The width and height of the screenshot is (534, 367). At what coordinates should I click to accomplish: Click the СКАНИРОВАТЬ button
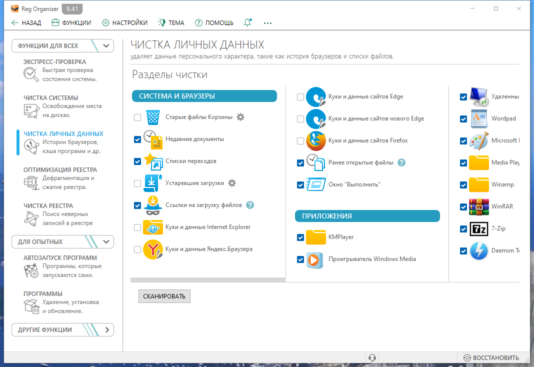coord(164,296)
